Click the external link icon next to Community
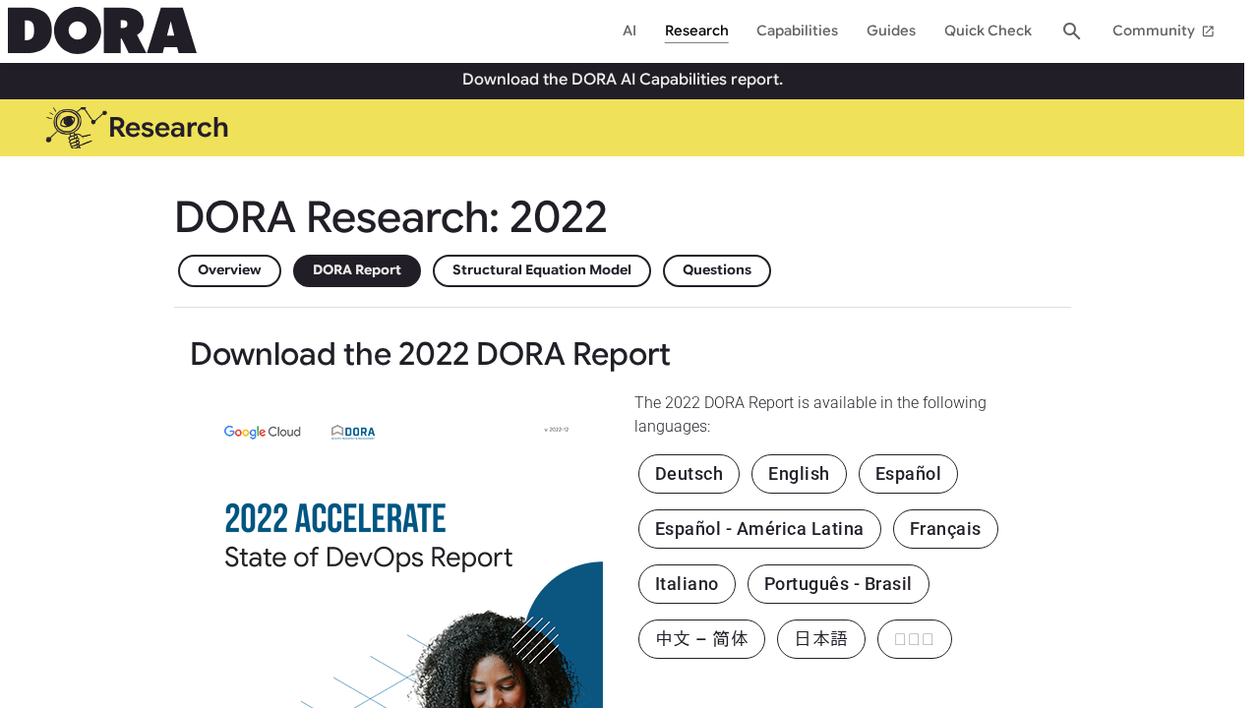The height and width of the screenshot is (708, 1259). (x=1208, y=29)
